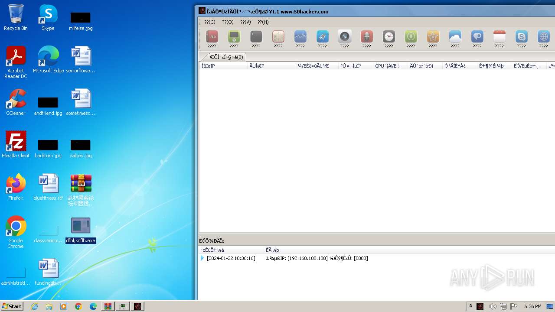
Task: Select the Google Chrome desktop shortcut
Action: pyautogui.click(x=16, y=232)
